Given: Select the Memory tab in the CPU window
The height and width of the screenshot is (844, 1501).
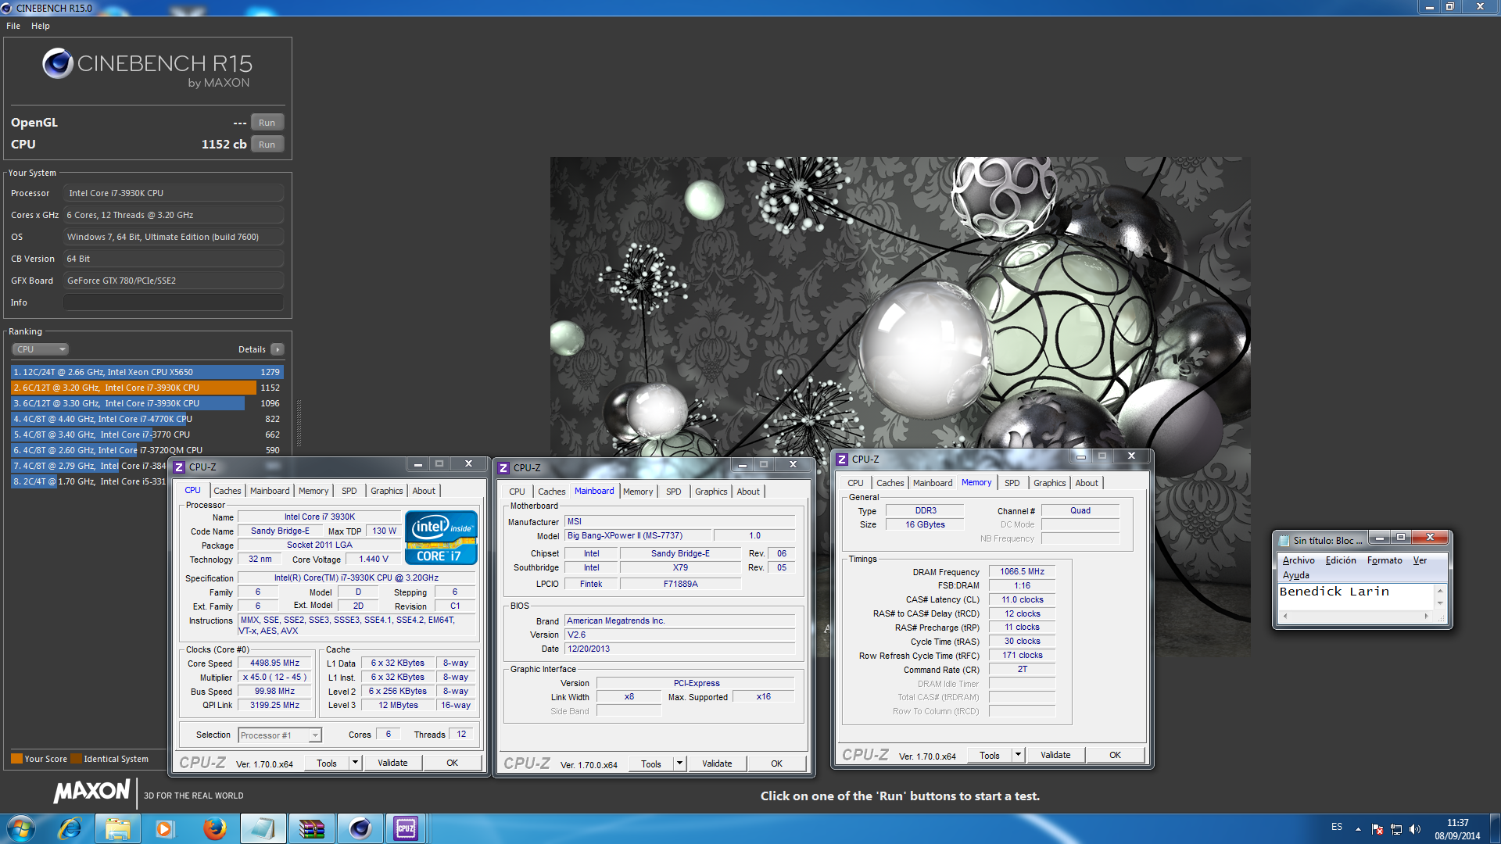Looking at the screenshot, I should (x=313, y=491).
